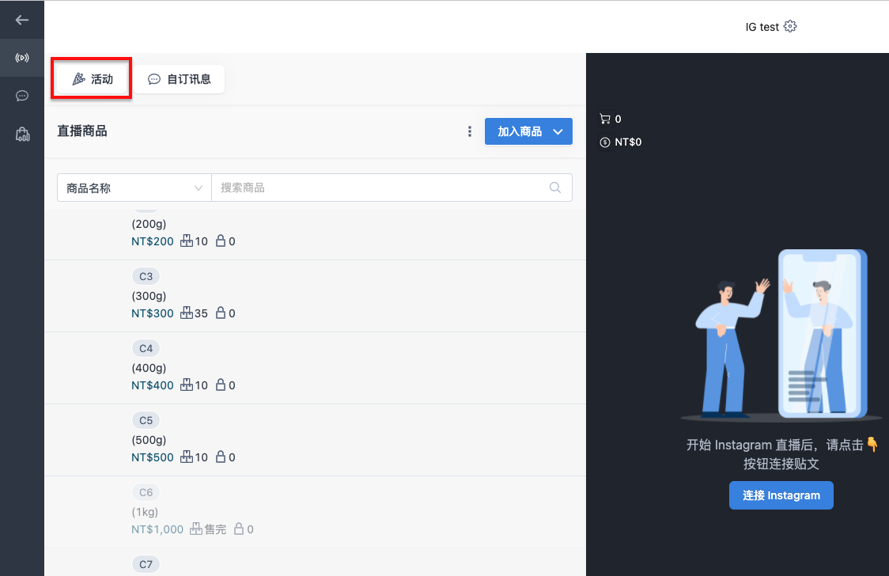Viewport: 889px width, 576px height.
Task: Click the phone illustration in Instagram panel
Action: [x=822, y=333]
